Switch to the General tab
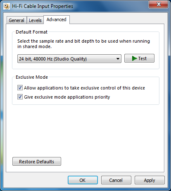Image resolution: width=171 pixels, height=191 pixels. pyautogui.click(x=17, y=20)
